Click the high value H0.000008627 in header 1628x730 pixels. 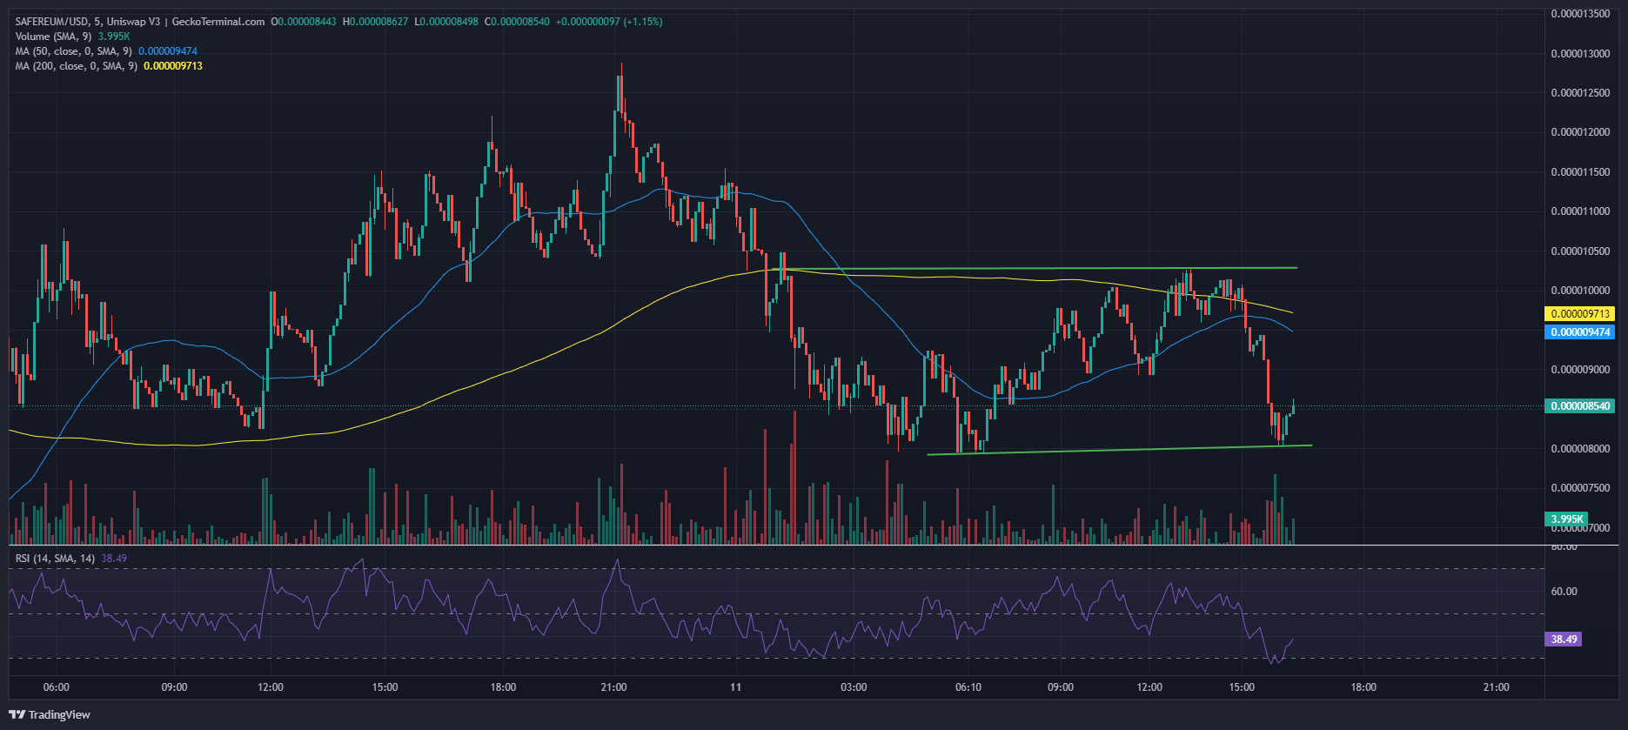click(x=376, y=22)
